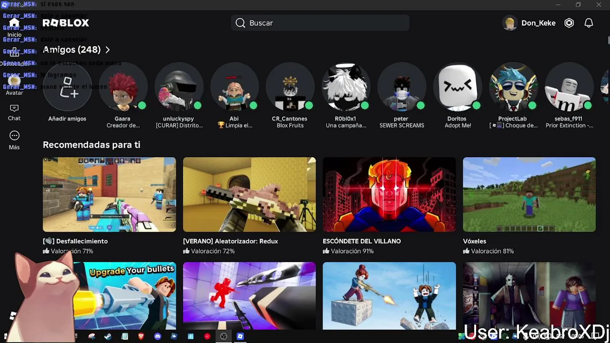This screenshot has width=610, height=343.
Task: Open the red circular taskbar icon
Action: pyautogui.click(x=207, y=336)
